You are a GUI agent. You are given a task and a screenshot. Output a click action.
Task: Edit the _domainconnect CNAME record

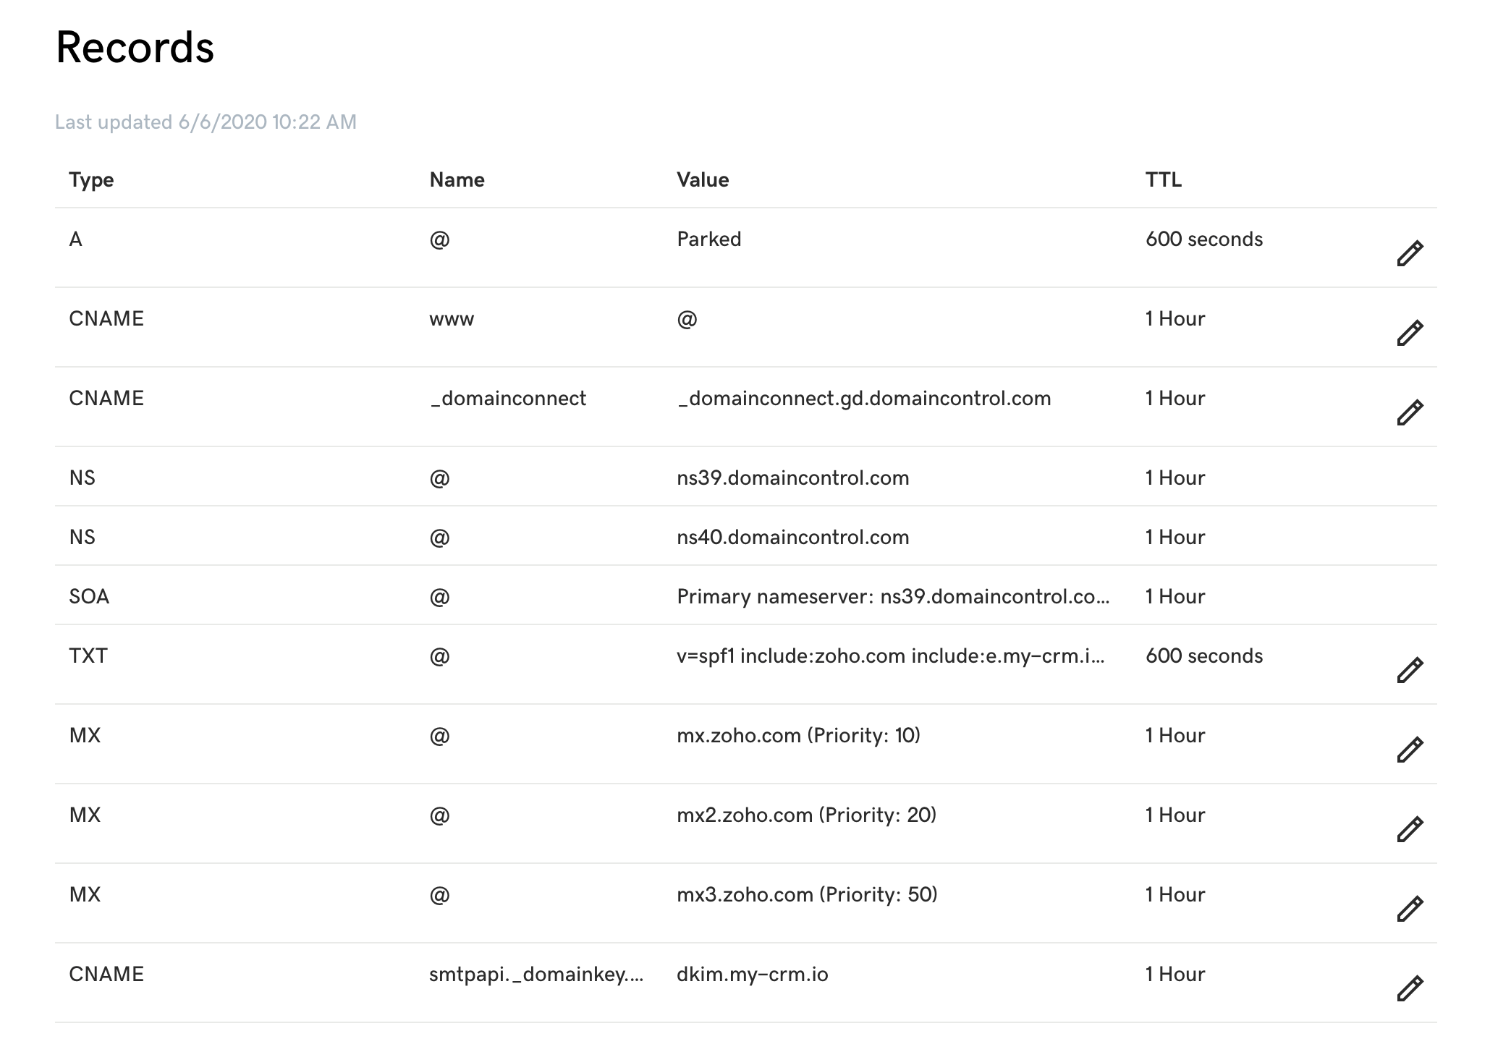click(1410, 412)
